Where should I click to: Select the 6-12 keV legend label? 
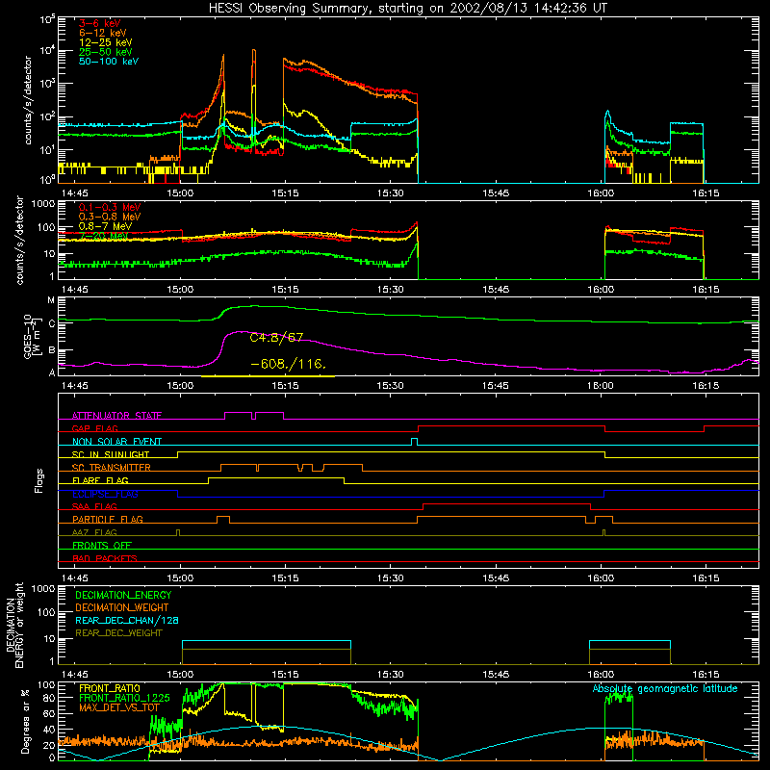click(x=103, y=33)
